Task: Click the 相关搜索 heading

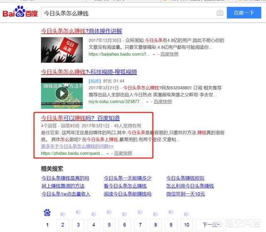Action: point(52,169)
